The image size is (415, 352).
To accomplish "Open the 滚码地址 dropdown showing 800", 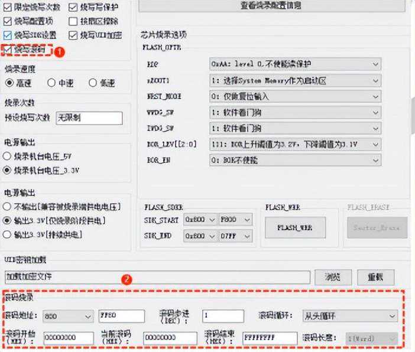I will coord(67,316).
